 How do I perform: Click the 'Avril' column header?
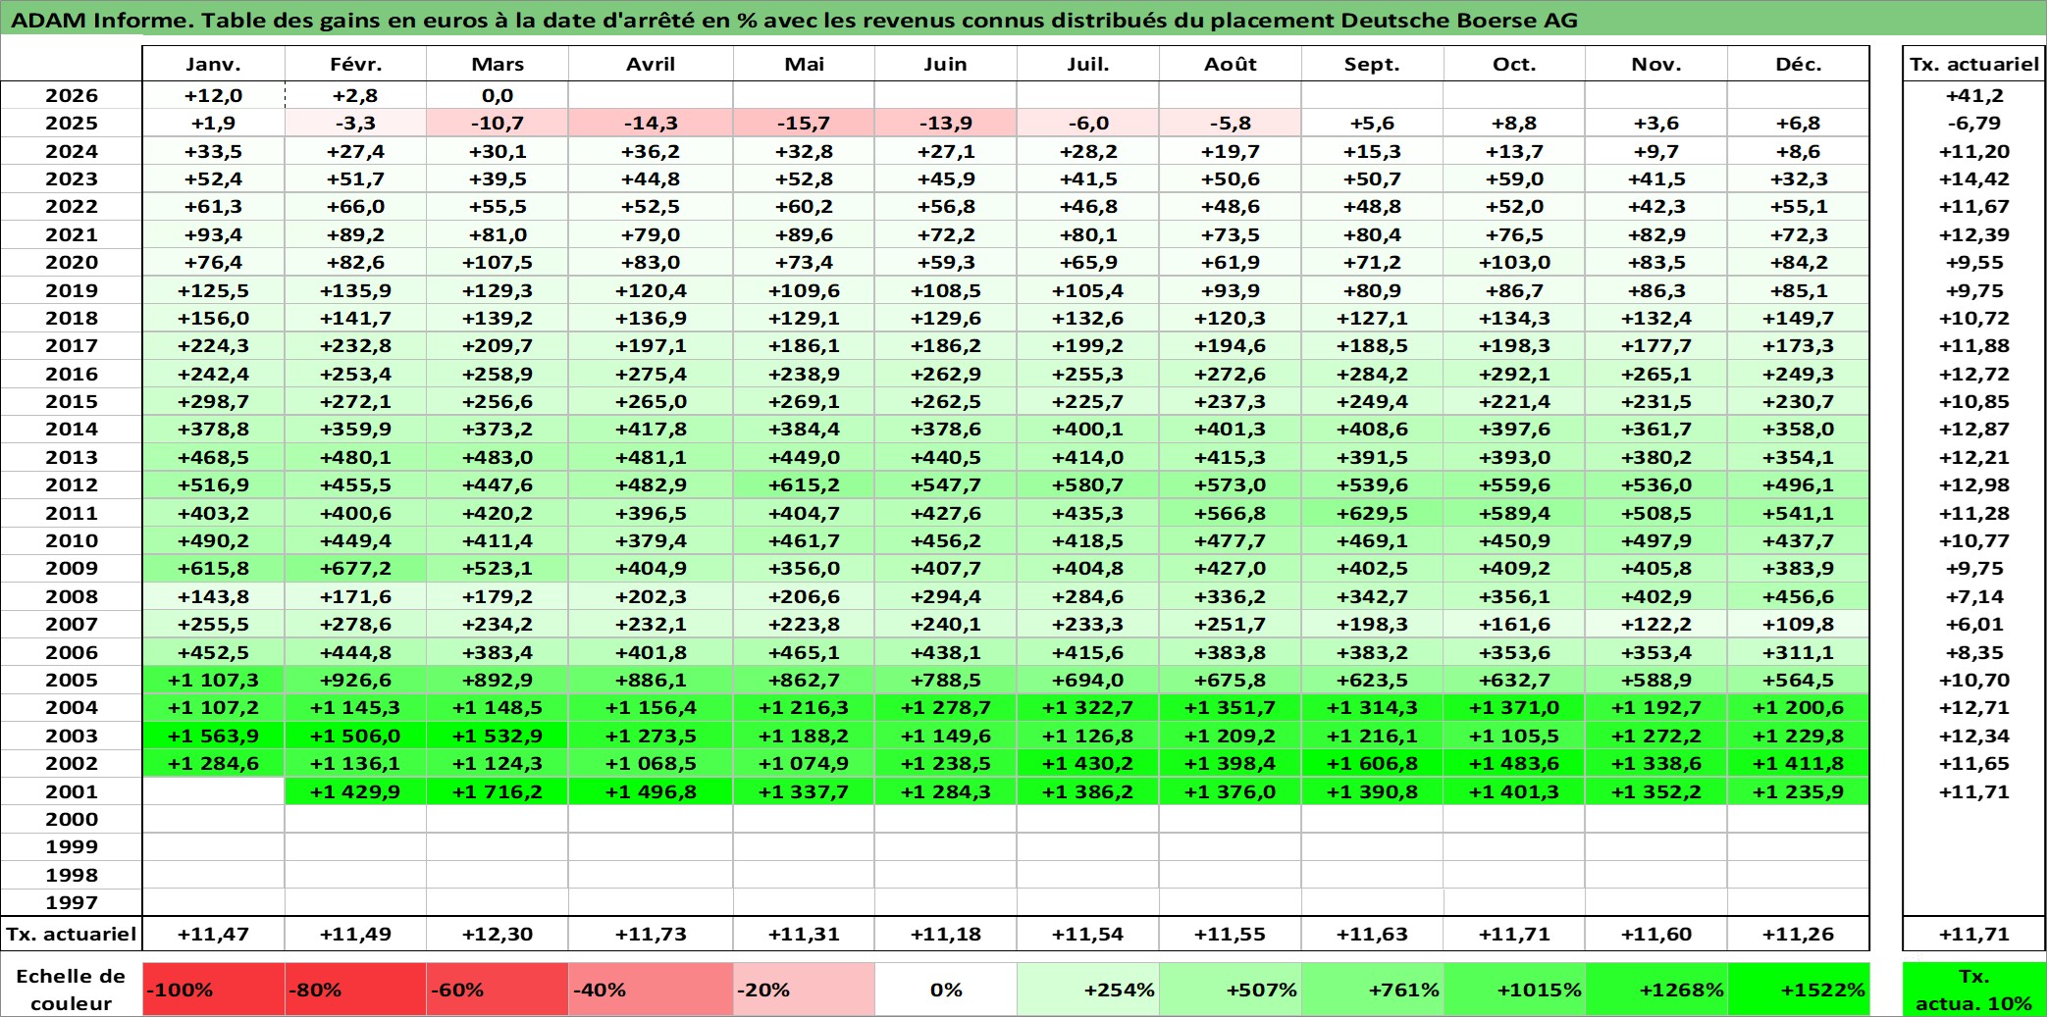pyautogui.click(x=651, y=64)
